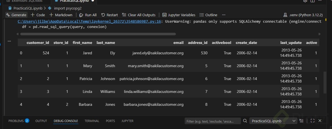Click the problems count badge 2
Viewport: 332px width, 129px height.
[27, 121]
